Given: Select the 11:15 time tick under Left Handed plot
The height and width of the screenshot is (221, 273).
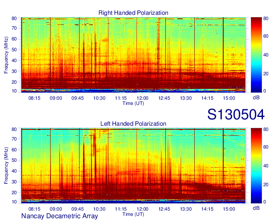Looking at the screenshot, I should click(x=121, y=209).
